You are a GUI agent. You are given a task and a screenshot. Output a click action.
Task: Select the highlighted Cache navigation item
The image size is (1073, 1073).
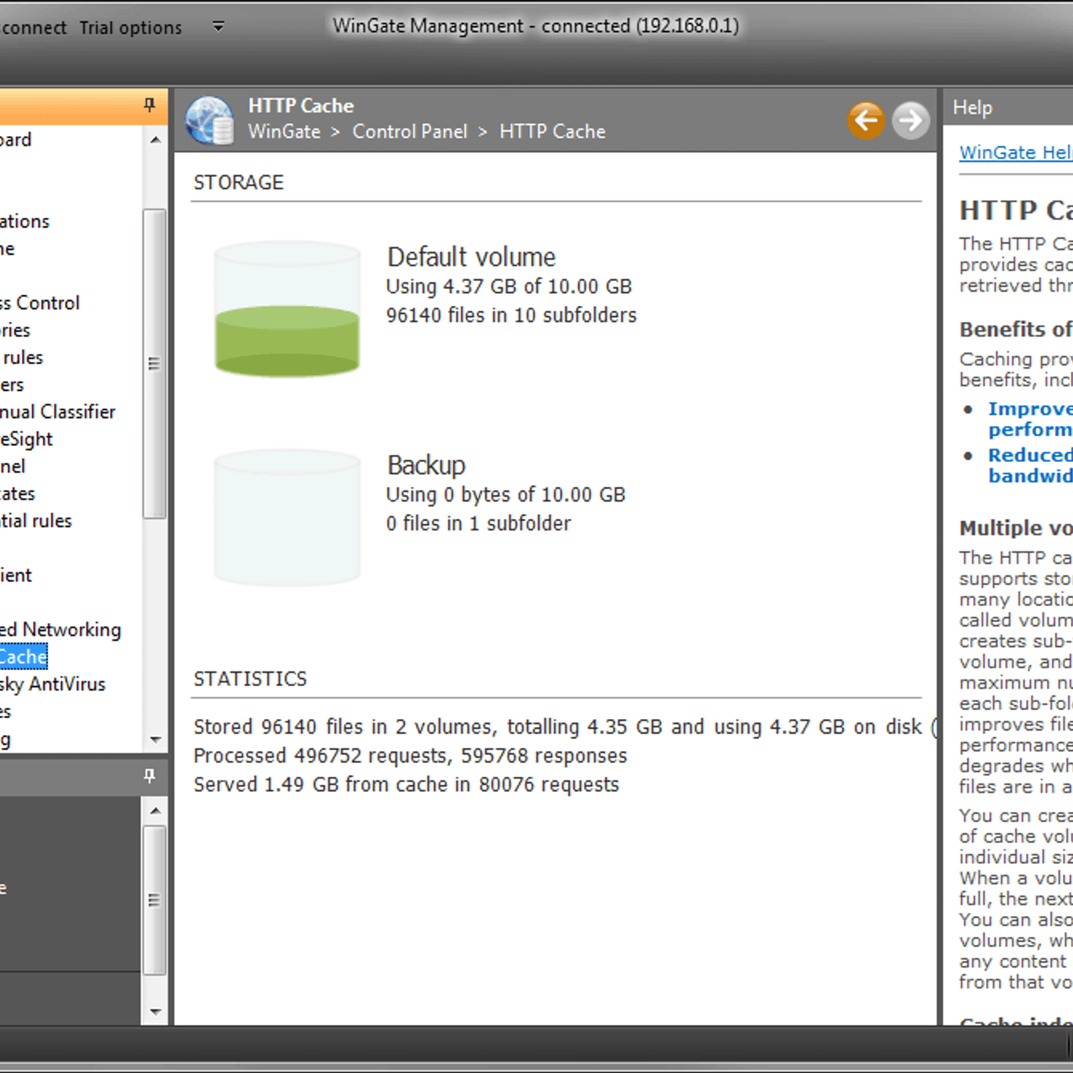pos(23,657)
